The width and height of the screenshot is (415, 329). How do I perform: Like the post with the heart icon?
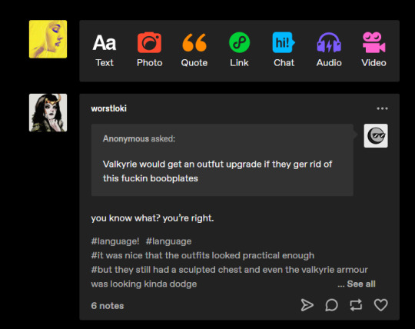(x=381, y=305)
